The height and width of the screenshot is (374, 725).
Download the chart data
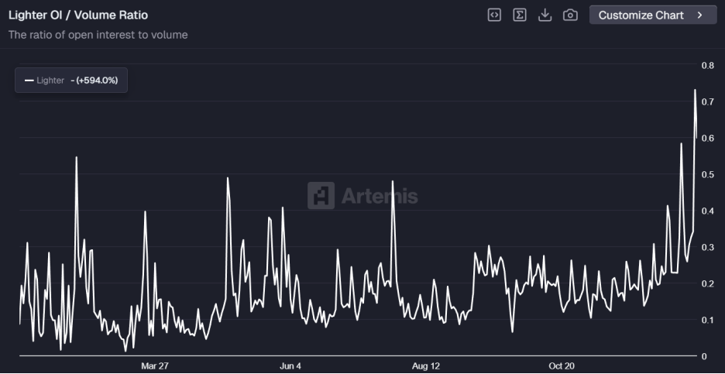click(545, 15)
